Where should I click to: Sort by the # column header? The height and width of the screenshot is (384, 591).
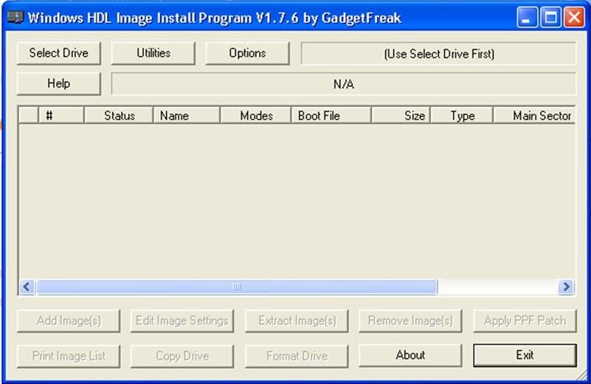61,116
